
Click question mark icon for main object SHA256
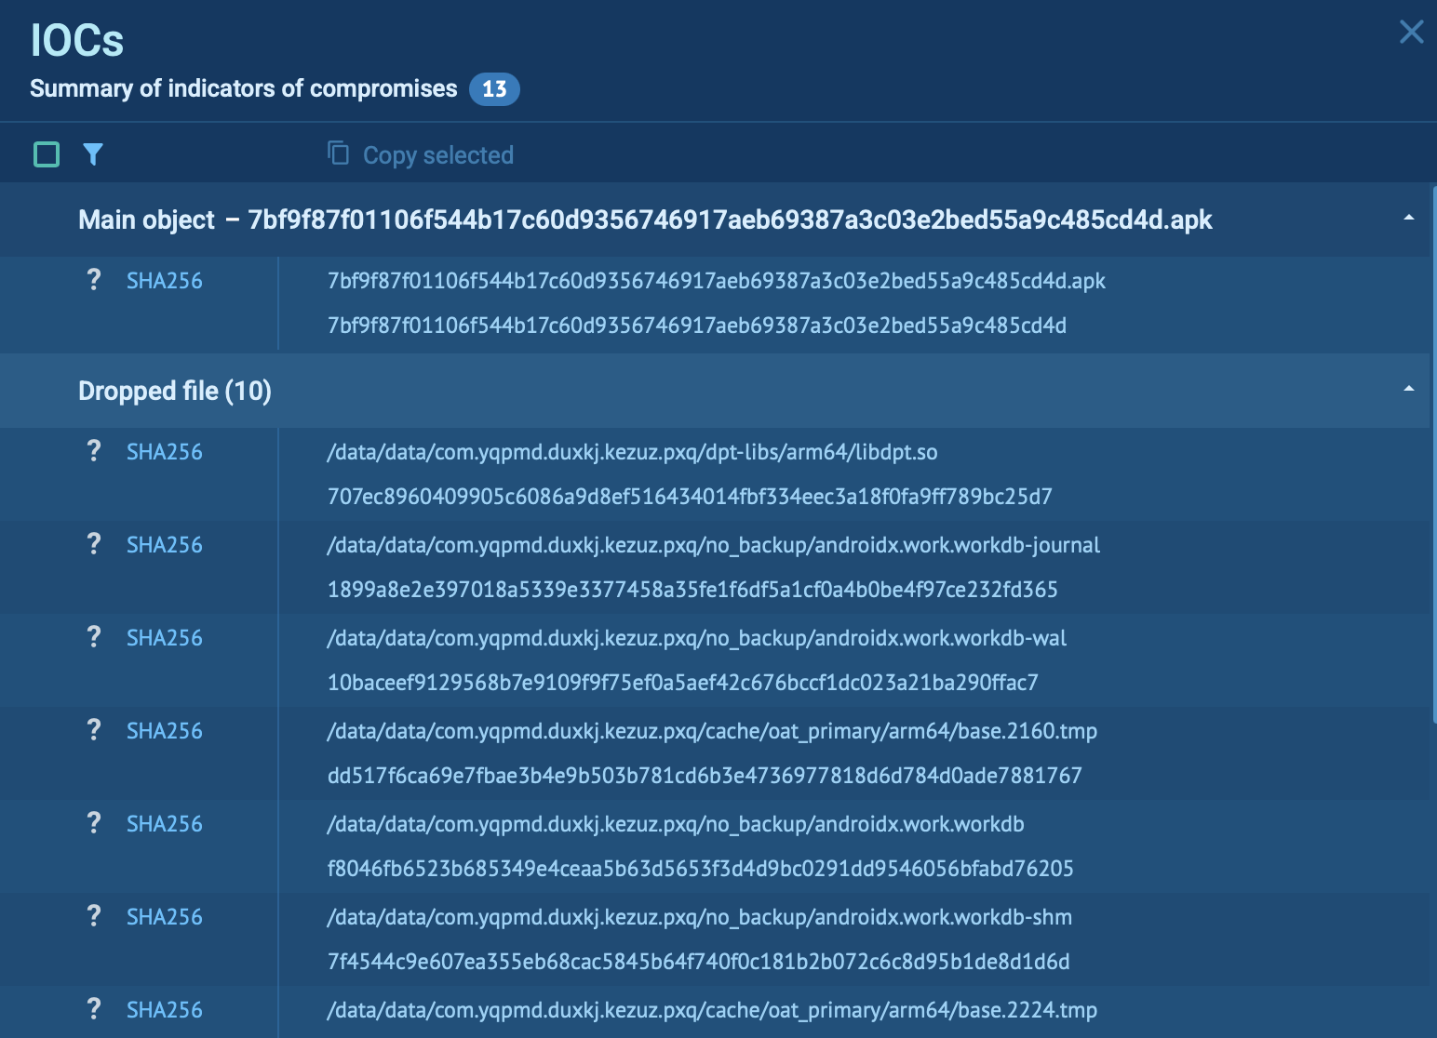pos(94,279)
